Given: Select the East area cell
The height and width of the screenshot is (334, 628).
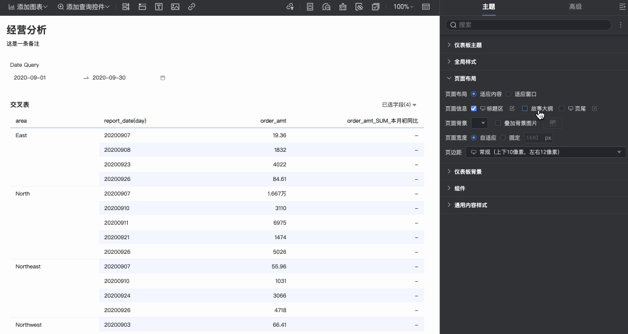Looking at the screenshot, I should pos(21,135).
